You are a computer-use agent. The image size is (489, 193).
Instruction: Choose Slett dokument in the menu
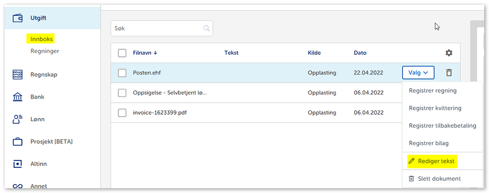point(439,179)
